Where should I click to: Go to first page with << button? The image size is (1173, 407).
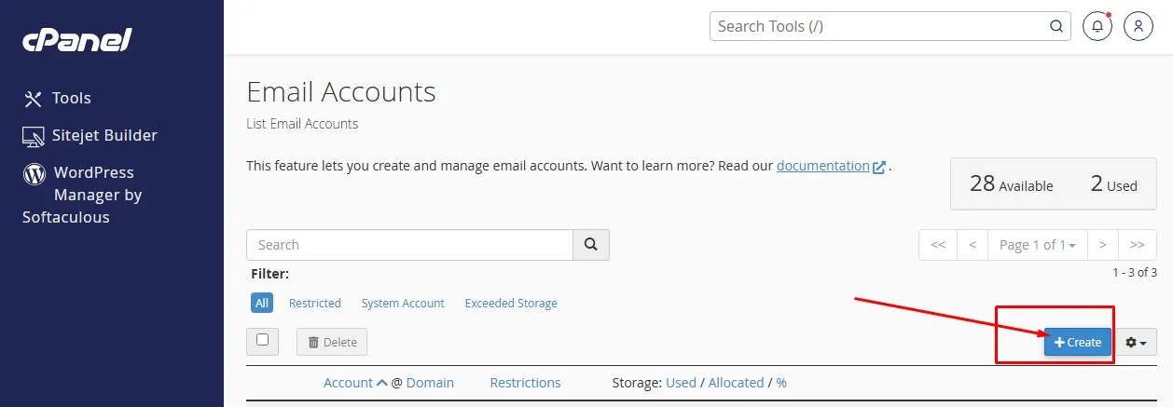938,245
